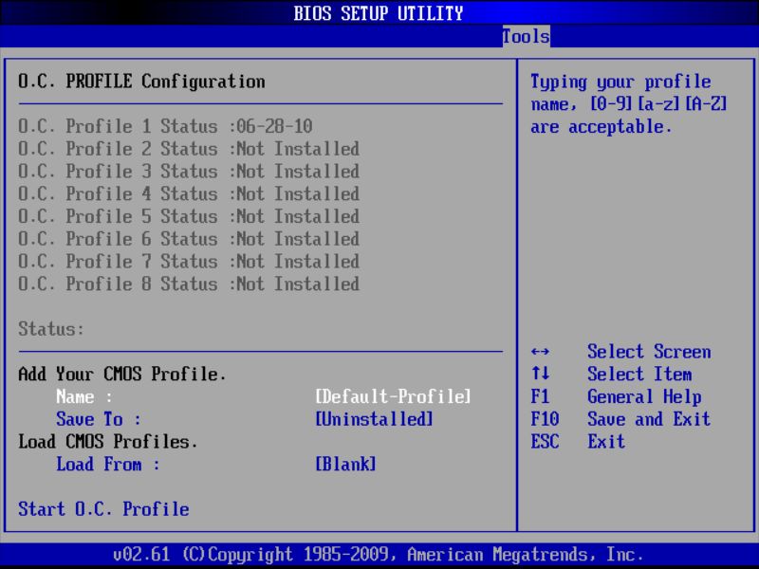
Task: Click the American Megatrends copyright line
Action: pyautogui.click(x=378, y=554)
